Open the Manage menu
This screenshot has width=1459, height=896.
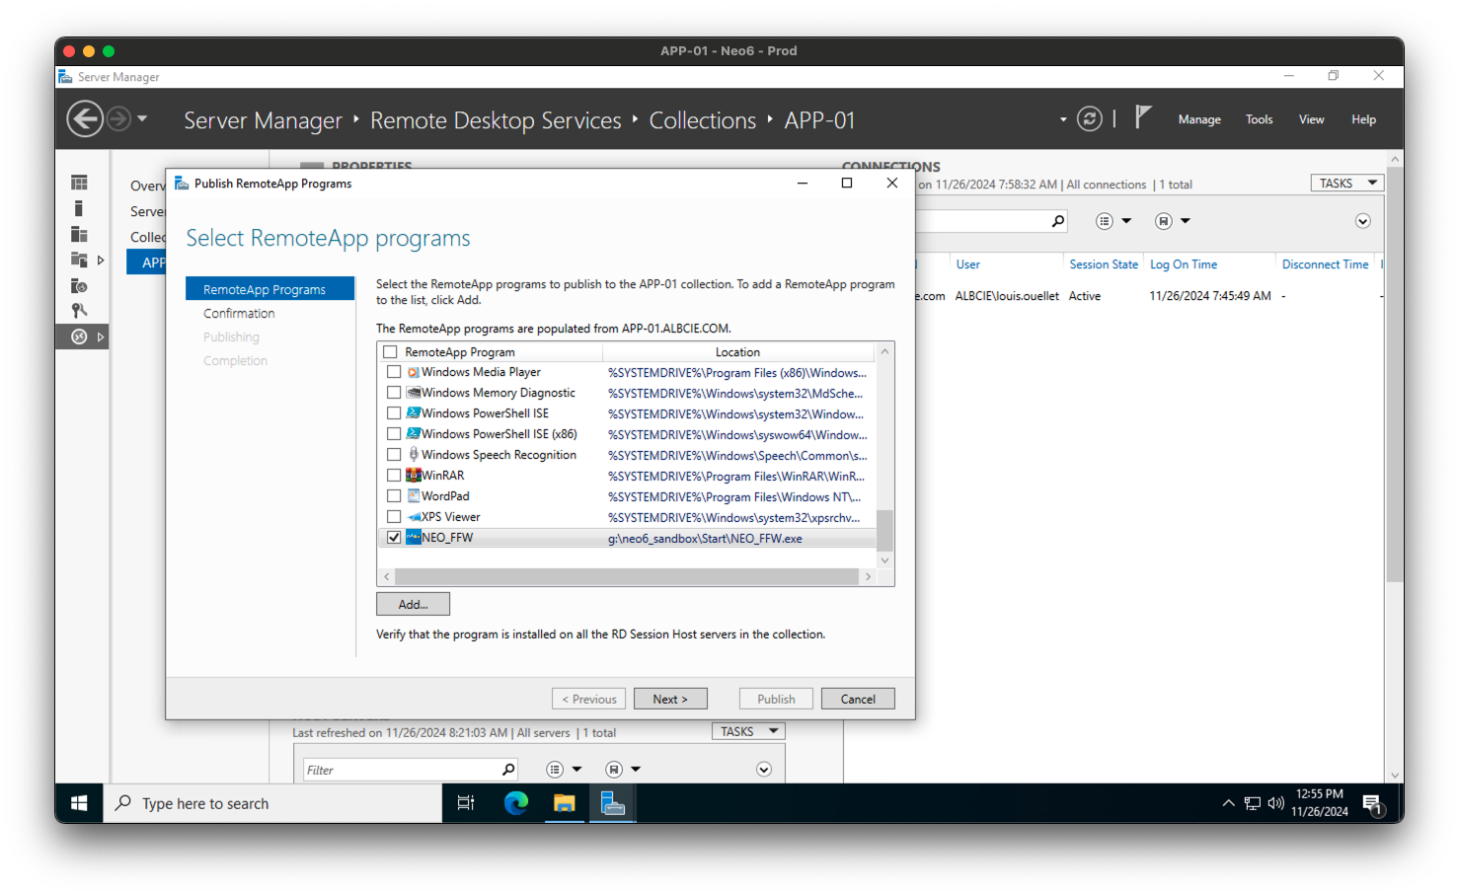point(1198,118)
